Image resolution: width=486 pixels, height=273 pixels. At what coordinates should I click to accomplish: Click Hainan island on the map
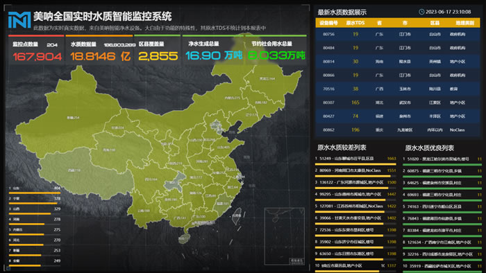(x=184, y=238)
